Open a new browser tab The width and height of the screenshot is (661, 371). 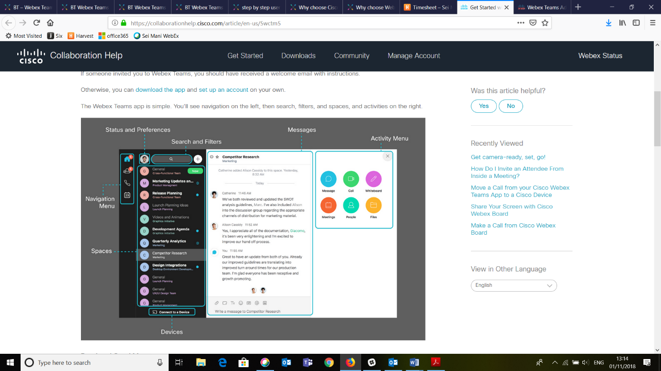coord(578,7)
